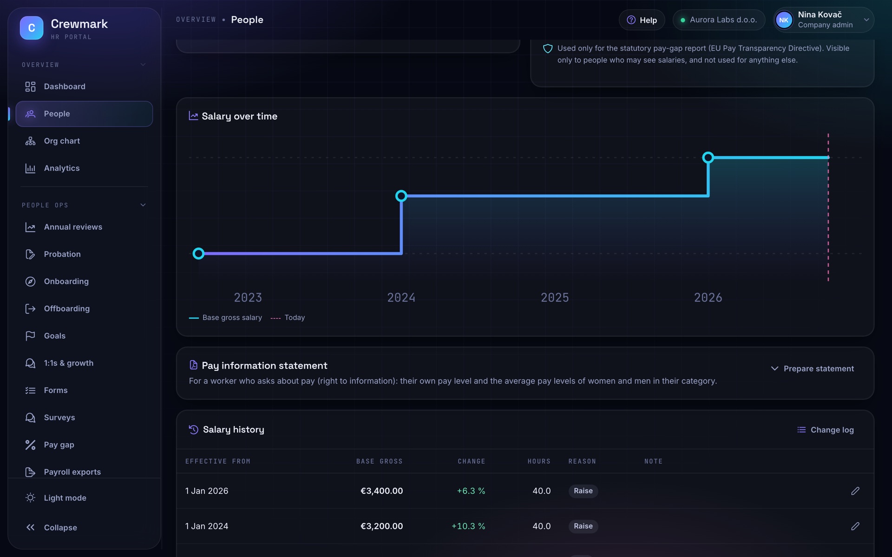This screenshot has height=557, width=892.
Task: Click the 2024 salary step marker
Action: pos(401,196)
